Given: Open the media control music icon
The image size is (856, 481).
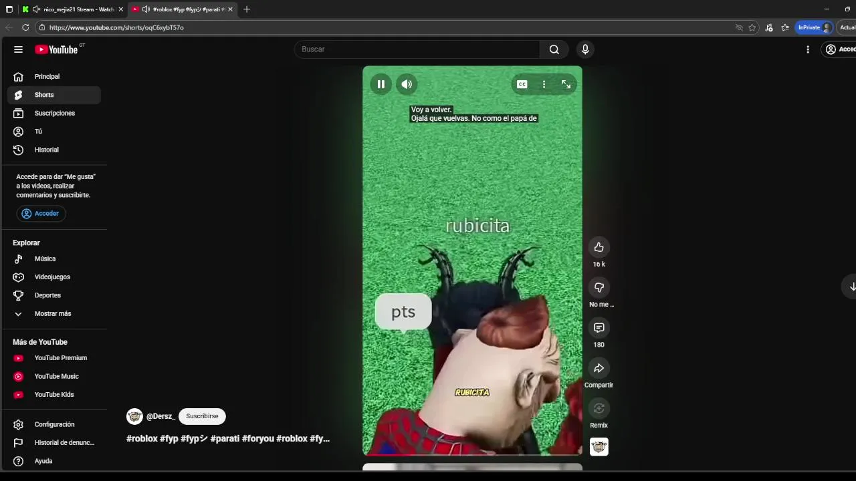Looking at the screenshot, I should [x=769, y=27].
